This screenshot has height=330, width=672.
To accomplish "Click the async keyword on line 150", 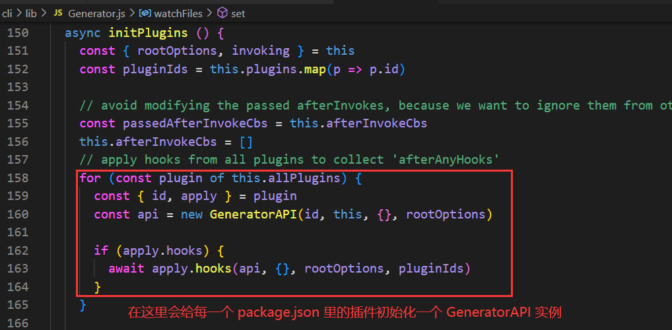I will pos(83,33).
